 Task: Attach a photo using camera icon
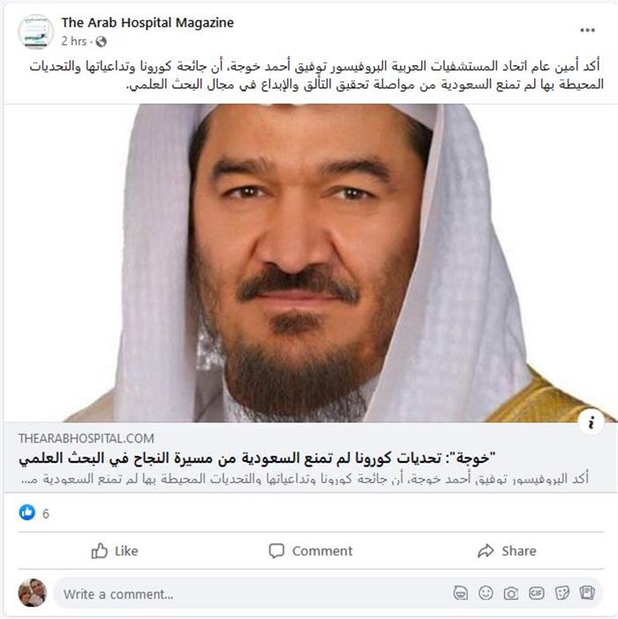point(511,593)
